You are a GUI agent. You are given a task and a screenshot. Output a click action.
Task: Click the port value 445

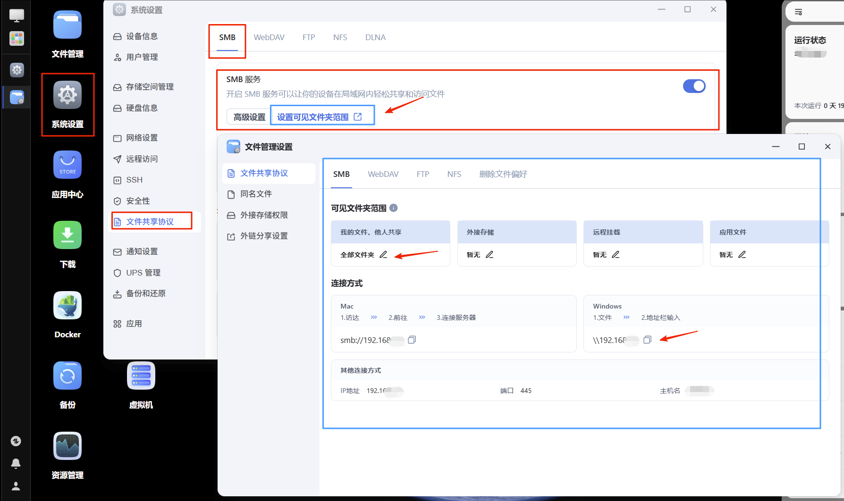point(526,391)
